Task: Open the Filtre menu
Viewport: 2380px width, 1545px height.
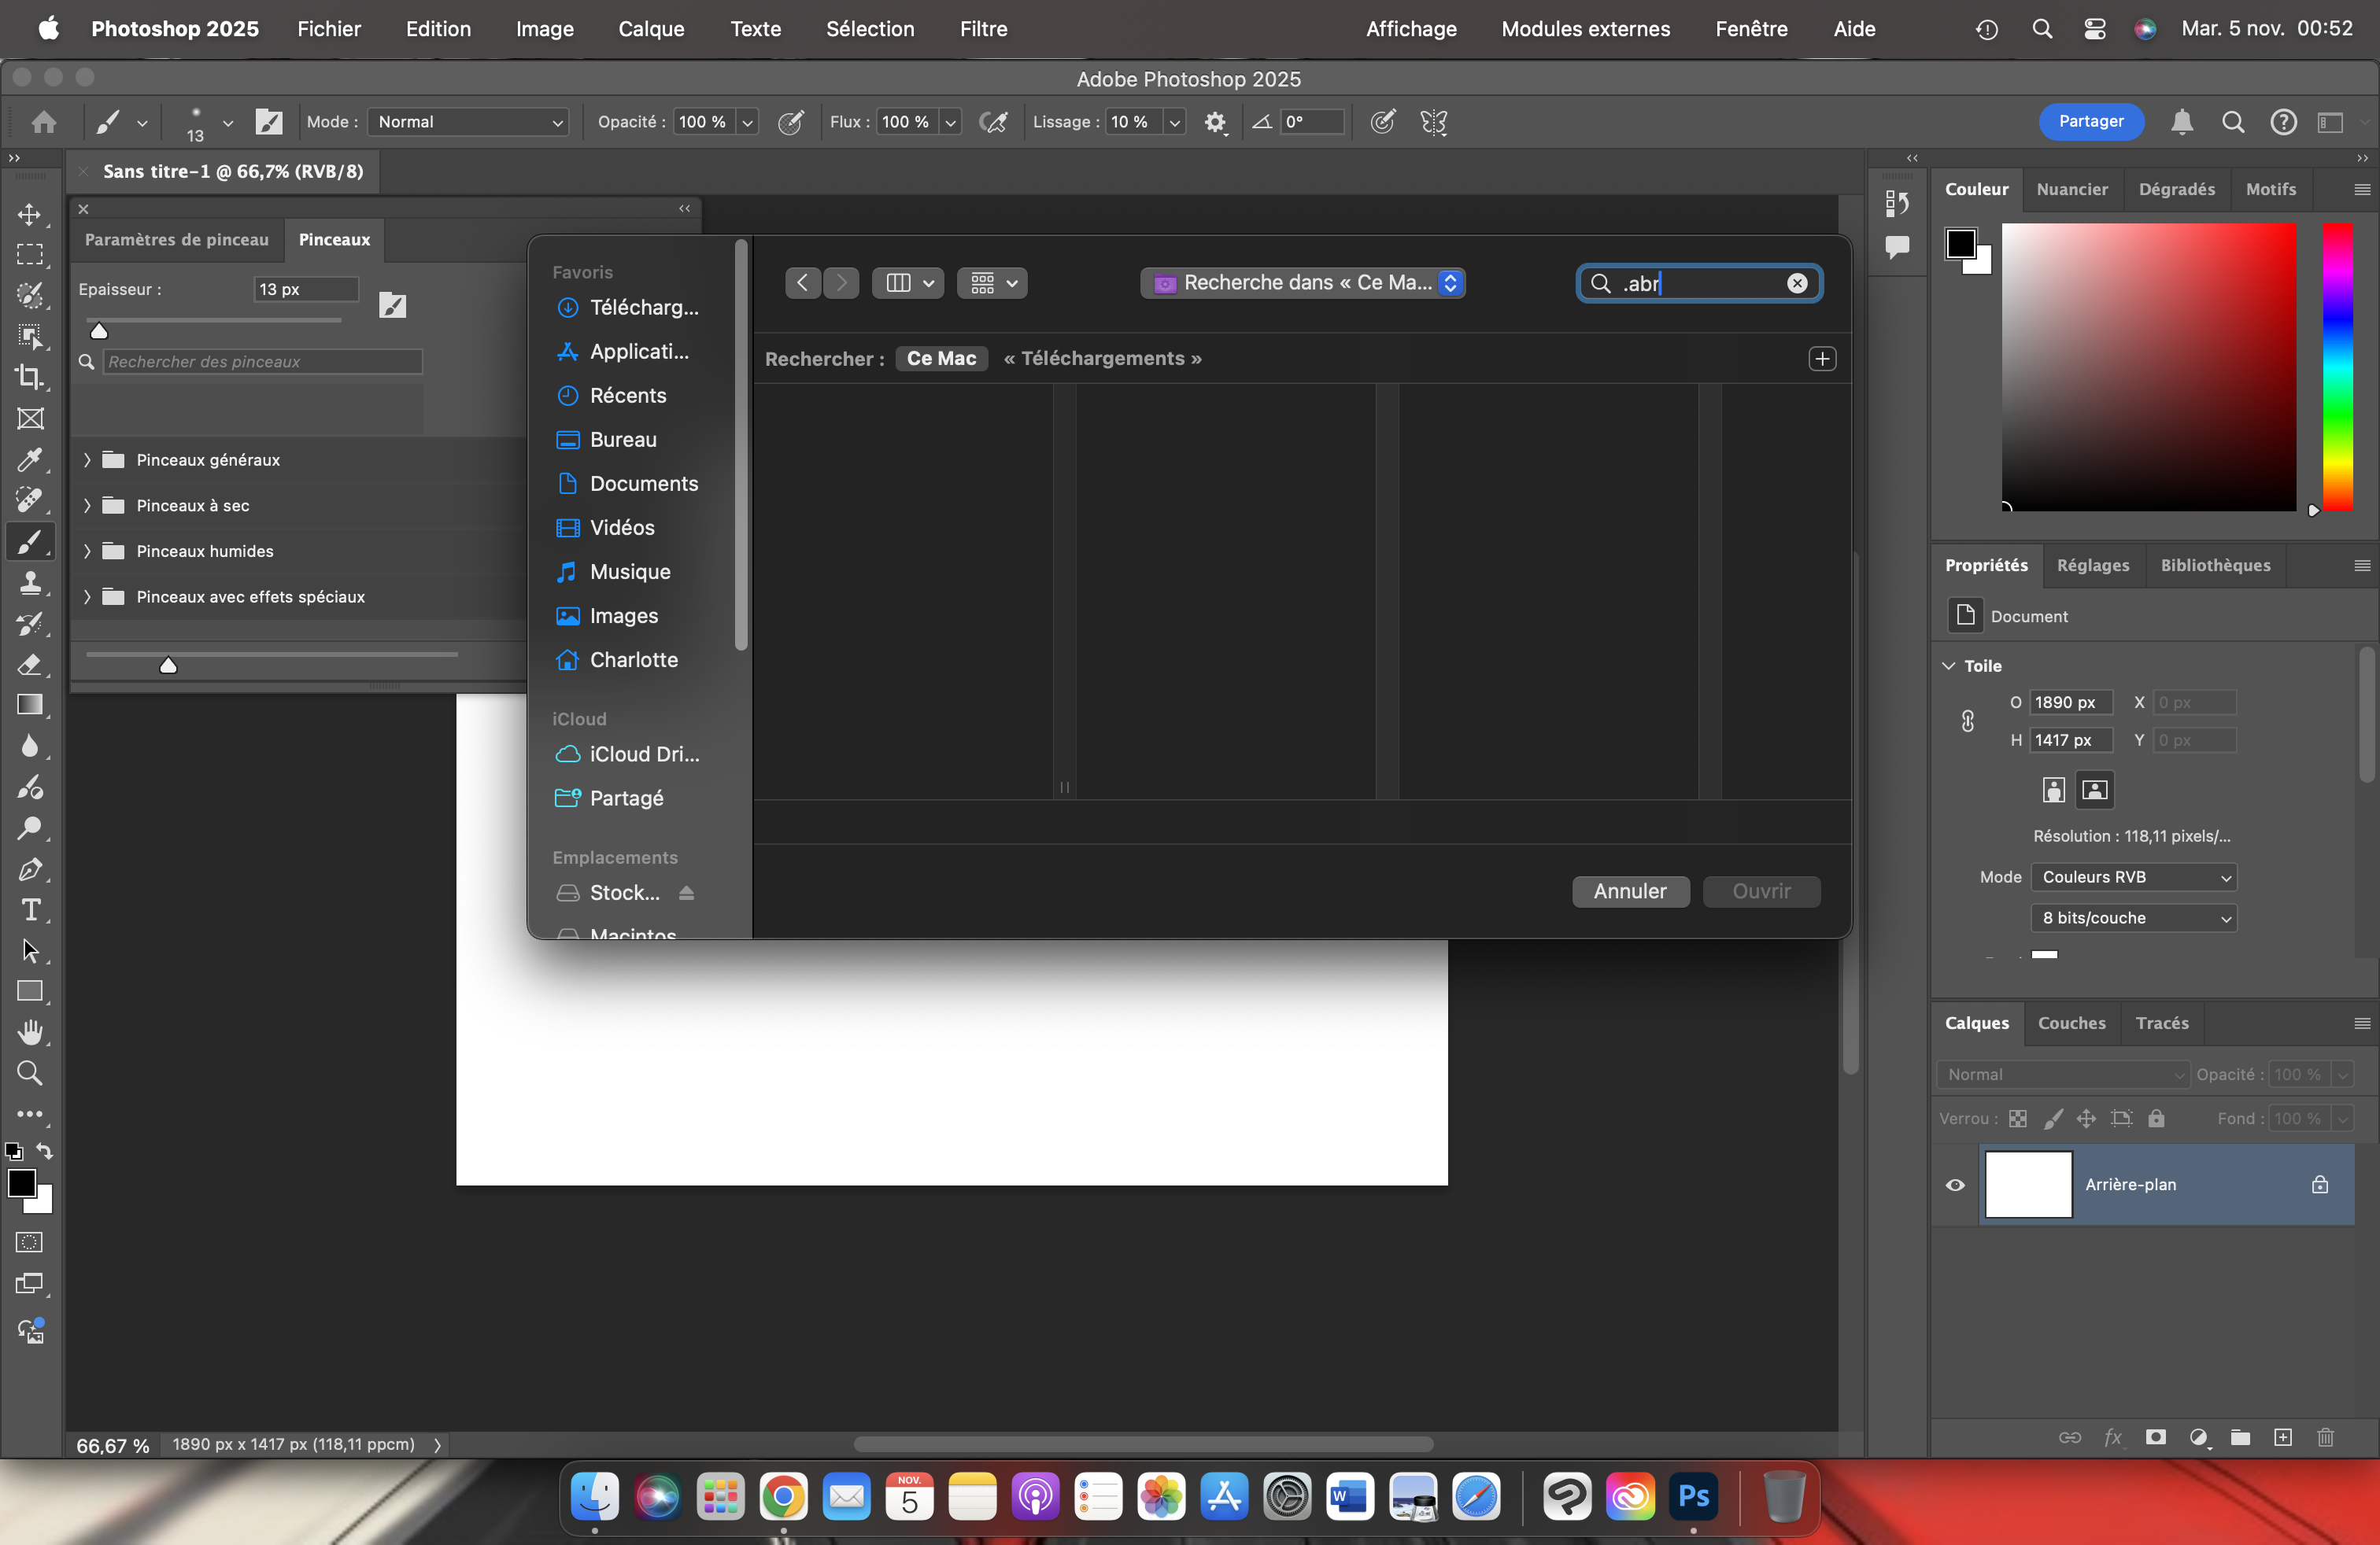Action: click(983, 29)
